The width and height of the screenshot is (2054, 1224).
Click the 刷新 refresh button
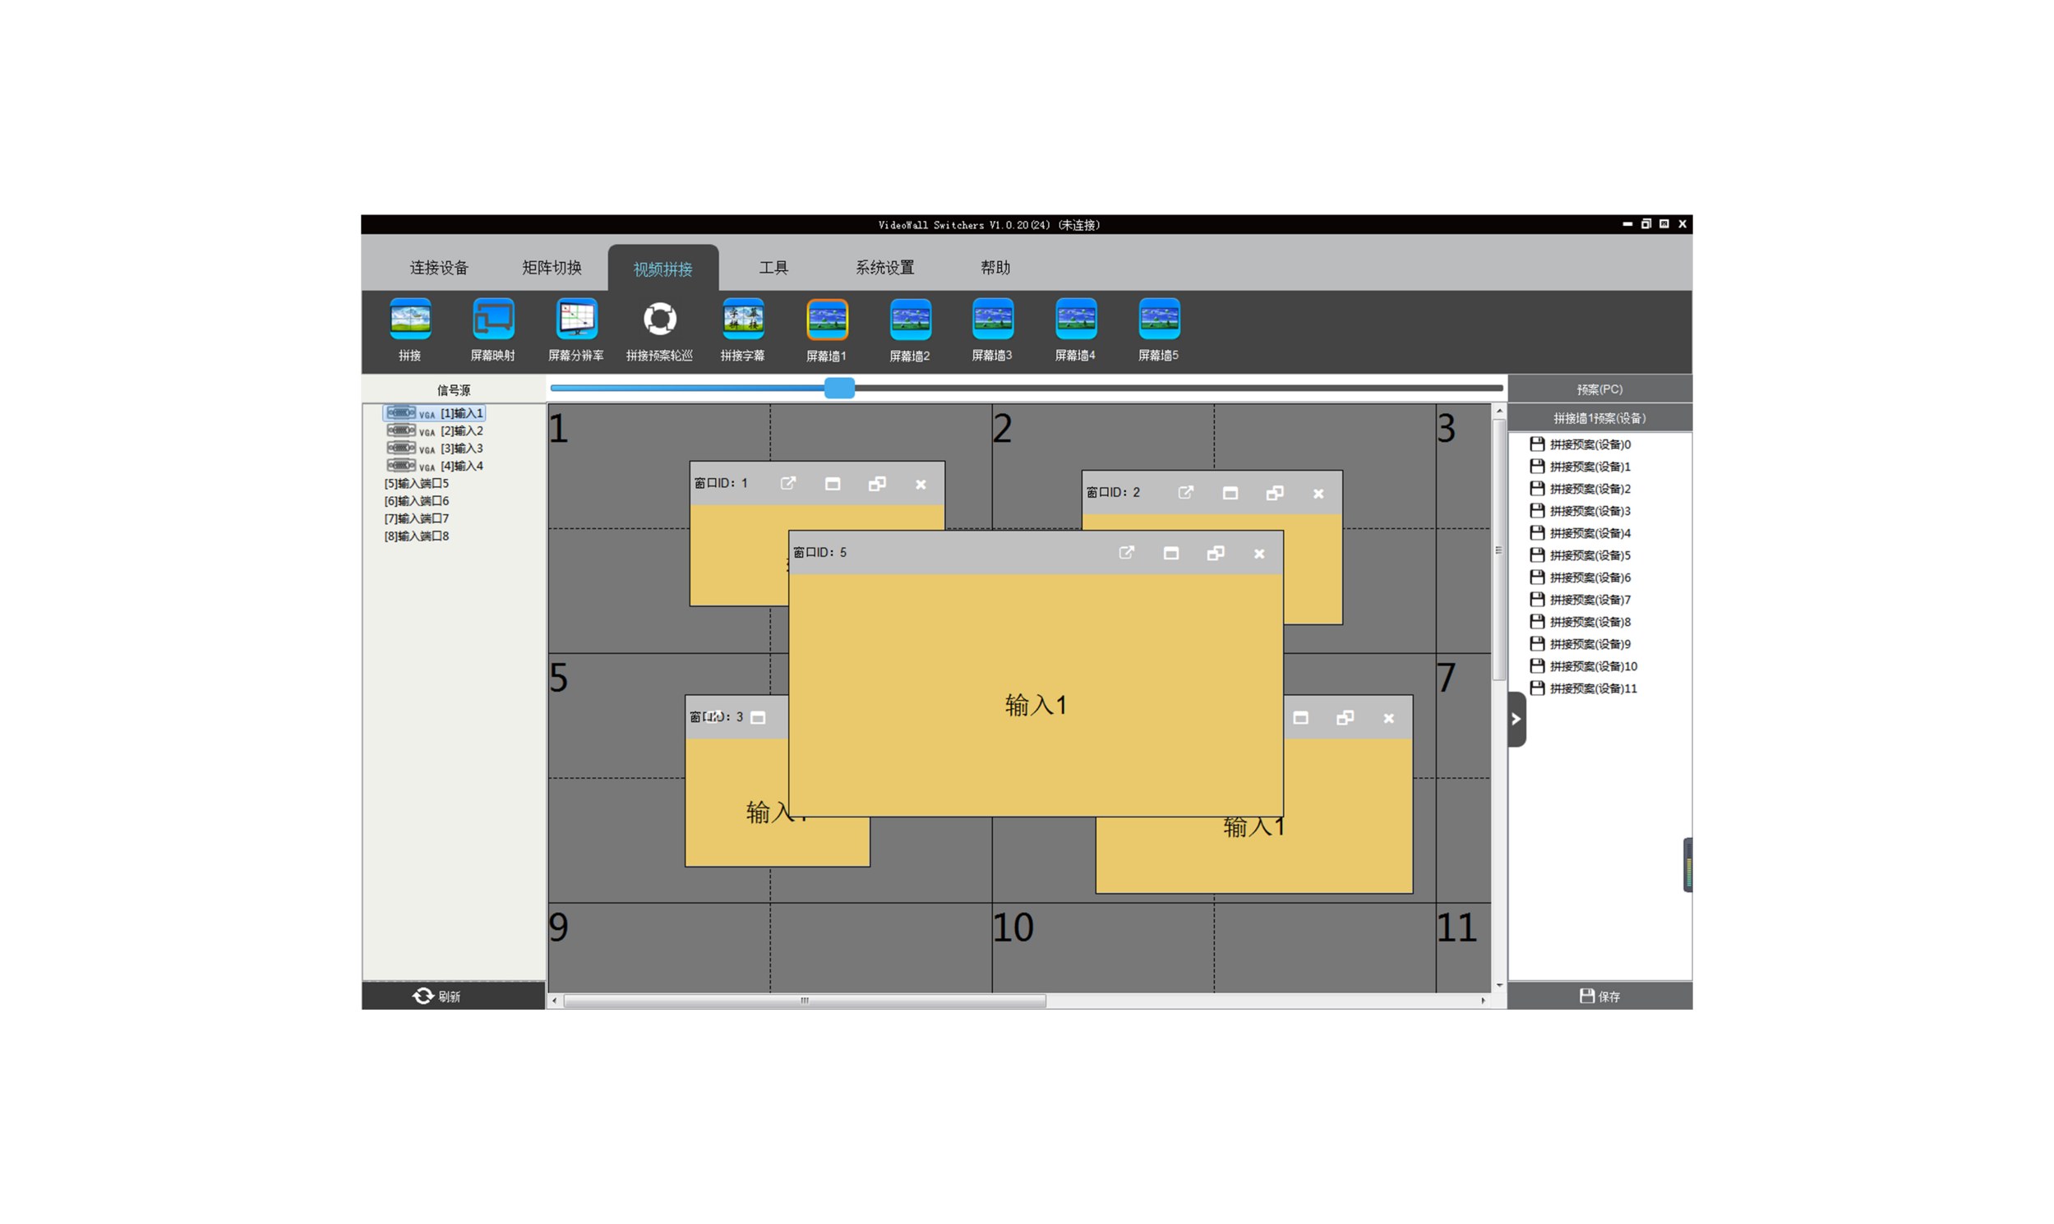[453, 996]
